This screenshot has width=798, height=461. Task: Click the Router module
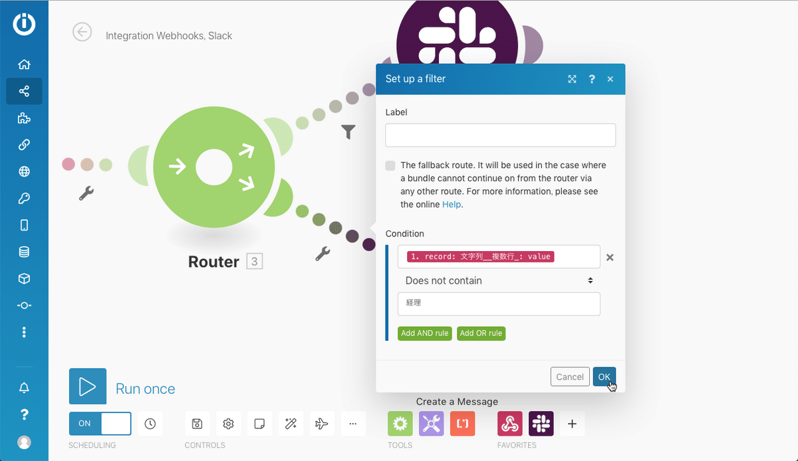click(214, 168)
